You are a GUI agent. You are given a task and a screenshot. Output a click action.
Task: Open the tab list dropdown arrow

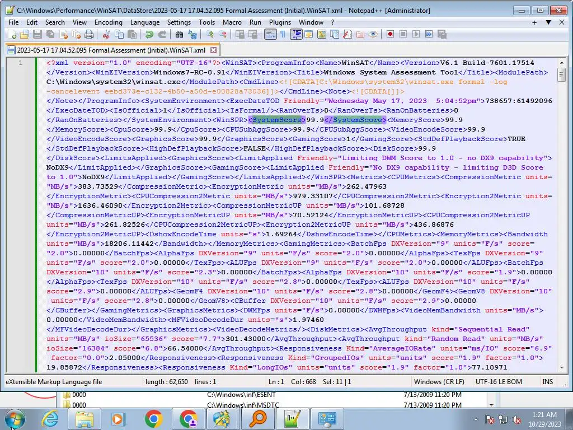(x=548, y=22)
